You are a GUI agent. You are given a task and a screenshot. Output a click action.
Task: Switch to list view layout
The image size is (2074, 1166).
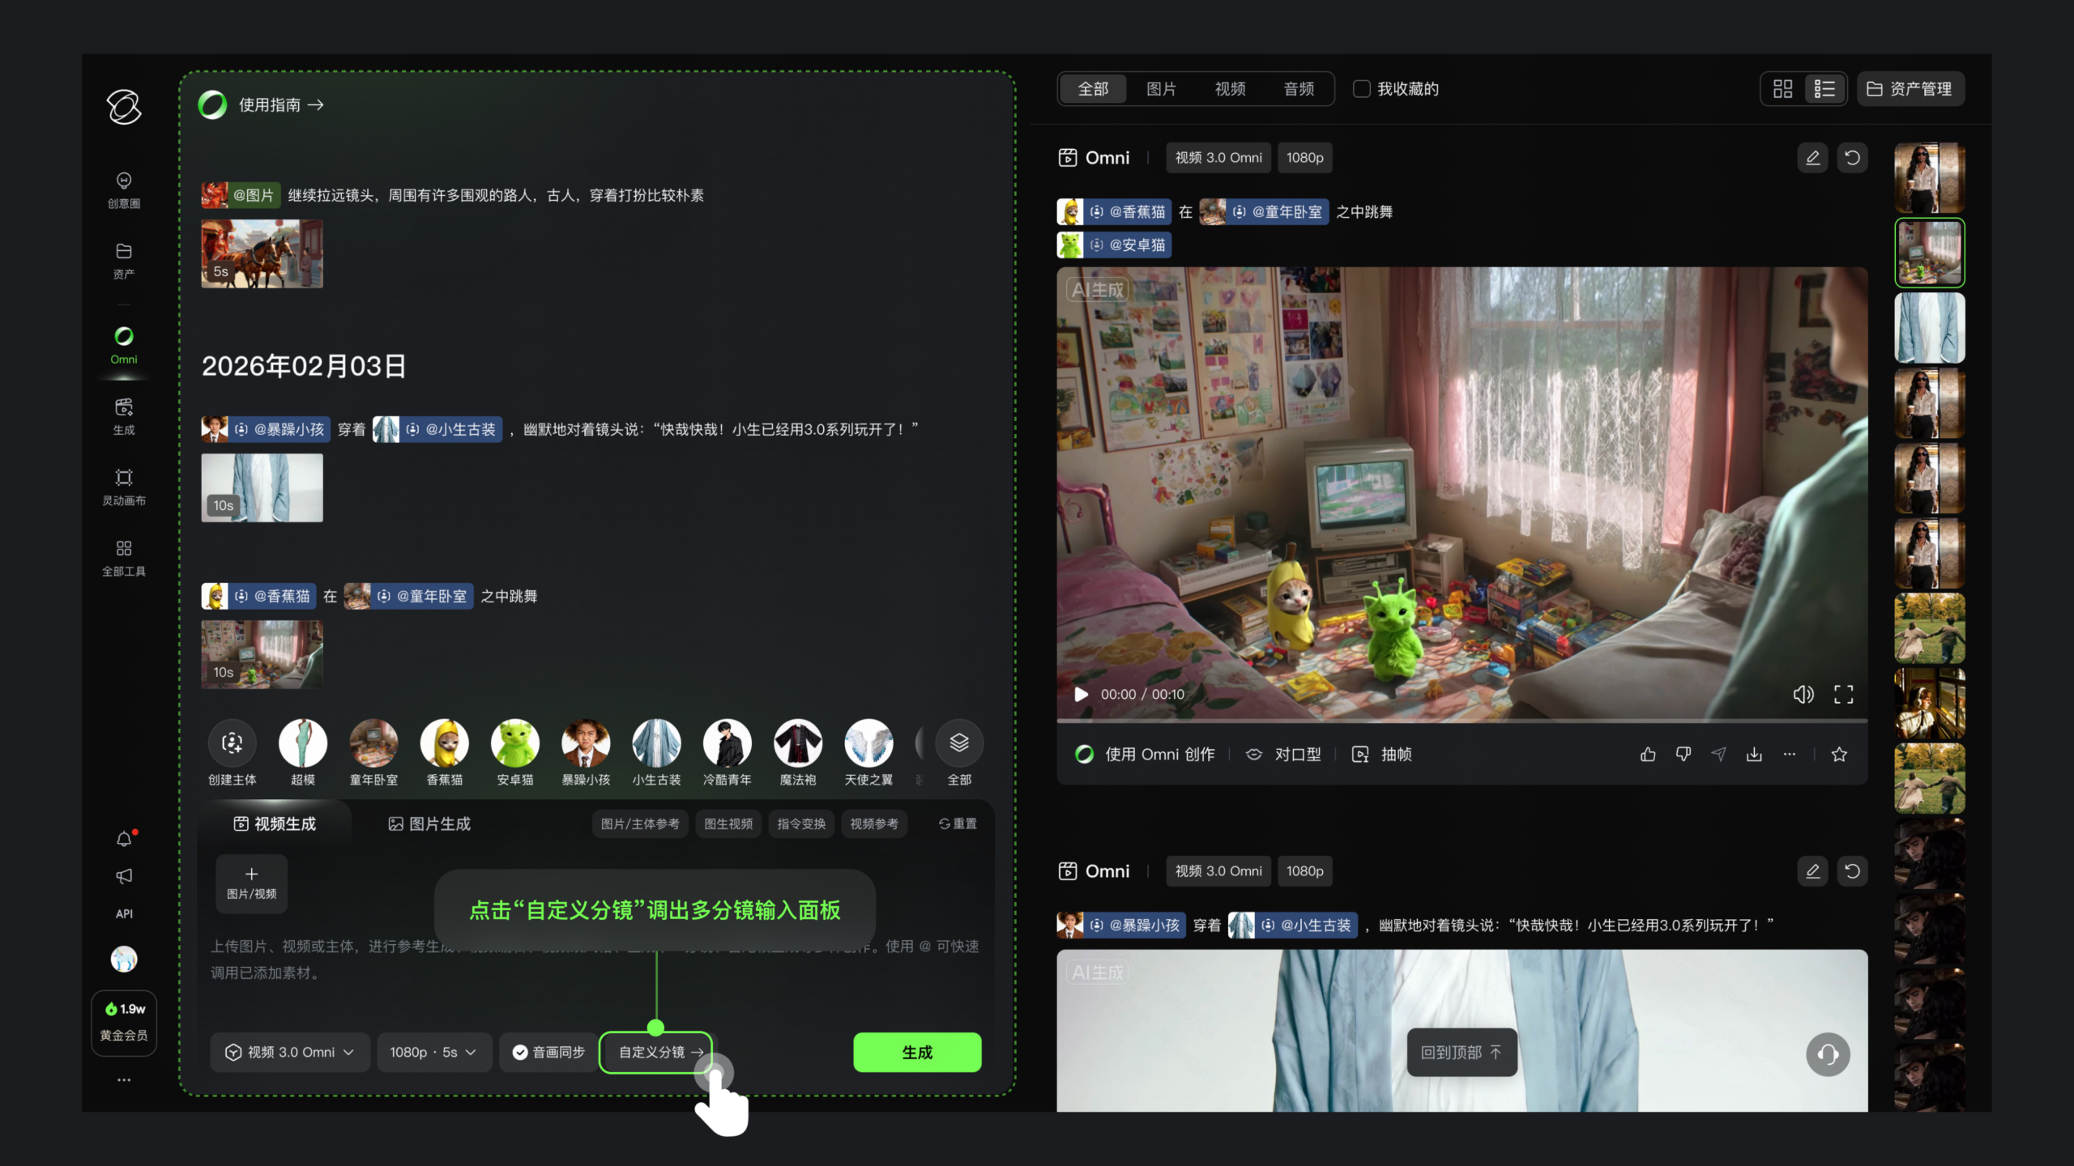(x=1824, y=89)
